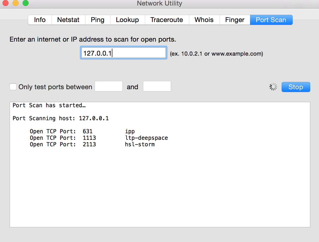Screen dimensions: 319x242
Task: Click the ltp-deepspace port 1113 result
Action: (x=99, y=138)
